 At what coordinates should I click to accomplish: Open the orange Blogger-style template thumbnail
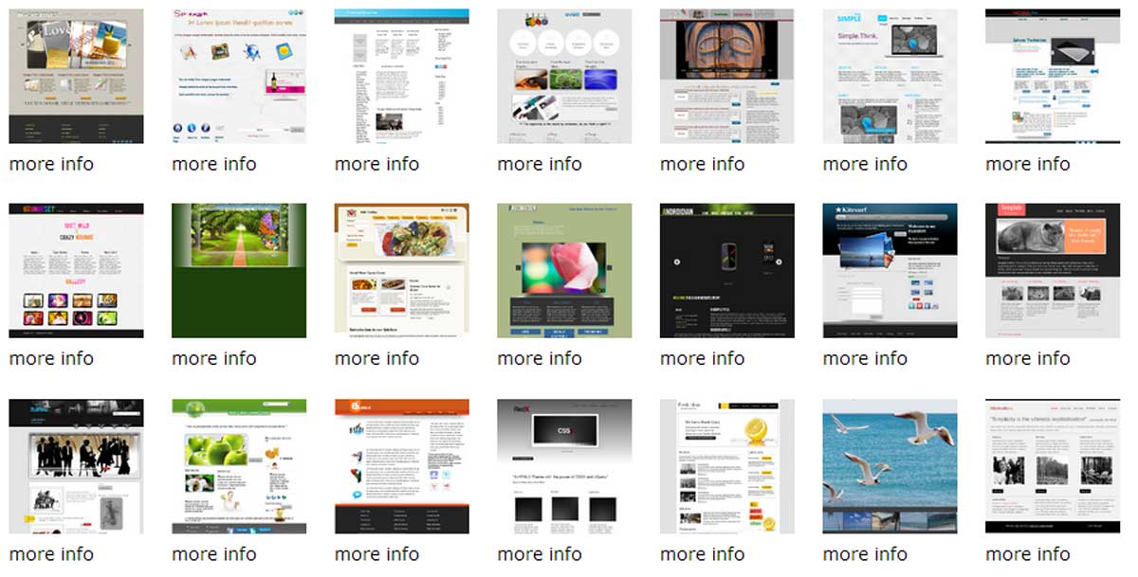[402, 466]
